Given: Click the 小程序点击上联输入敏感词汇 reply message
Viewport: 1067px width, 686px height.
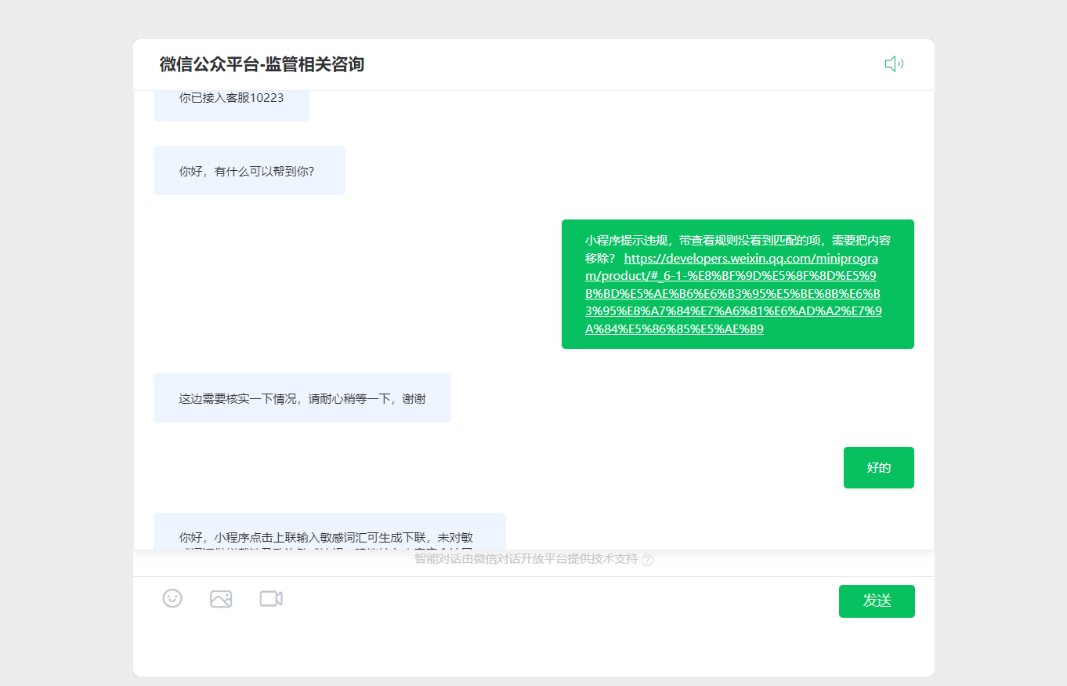Looking at the screenshot, I should point(330,532).
